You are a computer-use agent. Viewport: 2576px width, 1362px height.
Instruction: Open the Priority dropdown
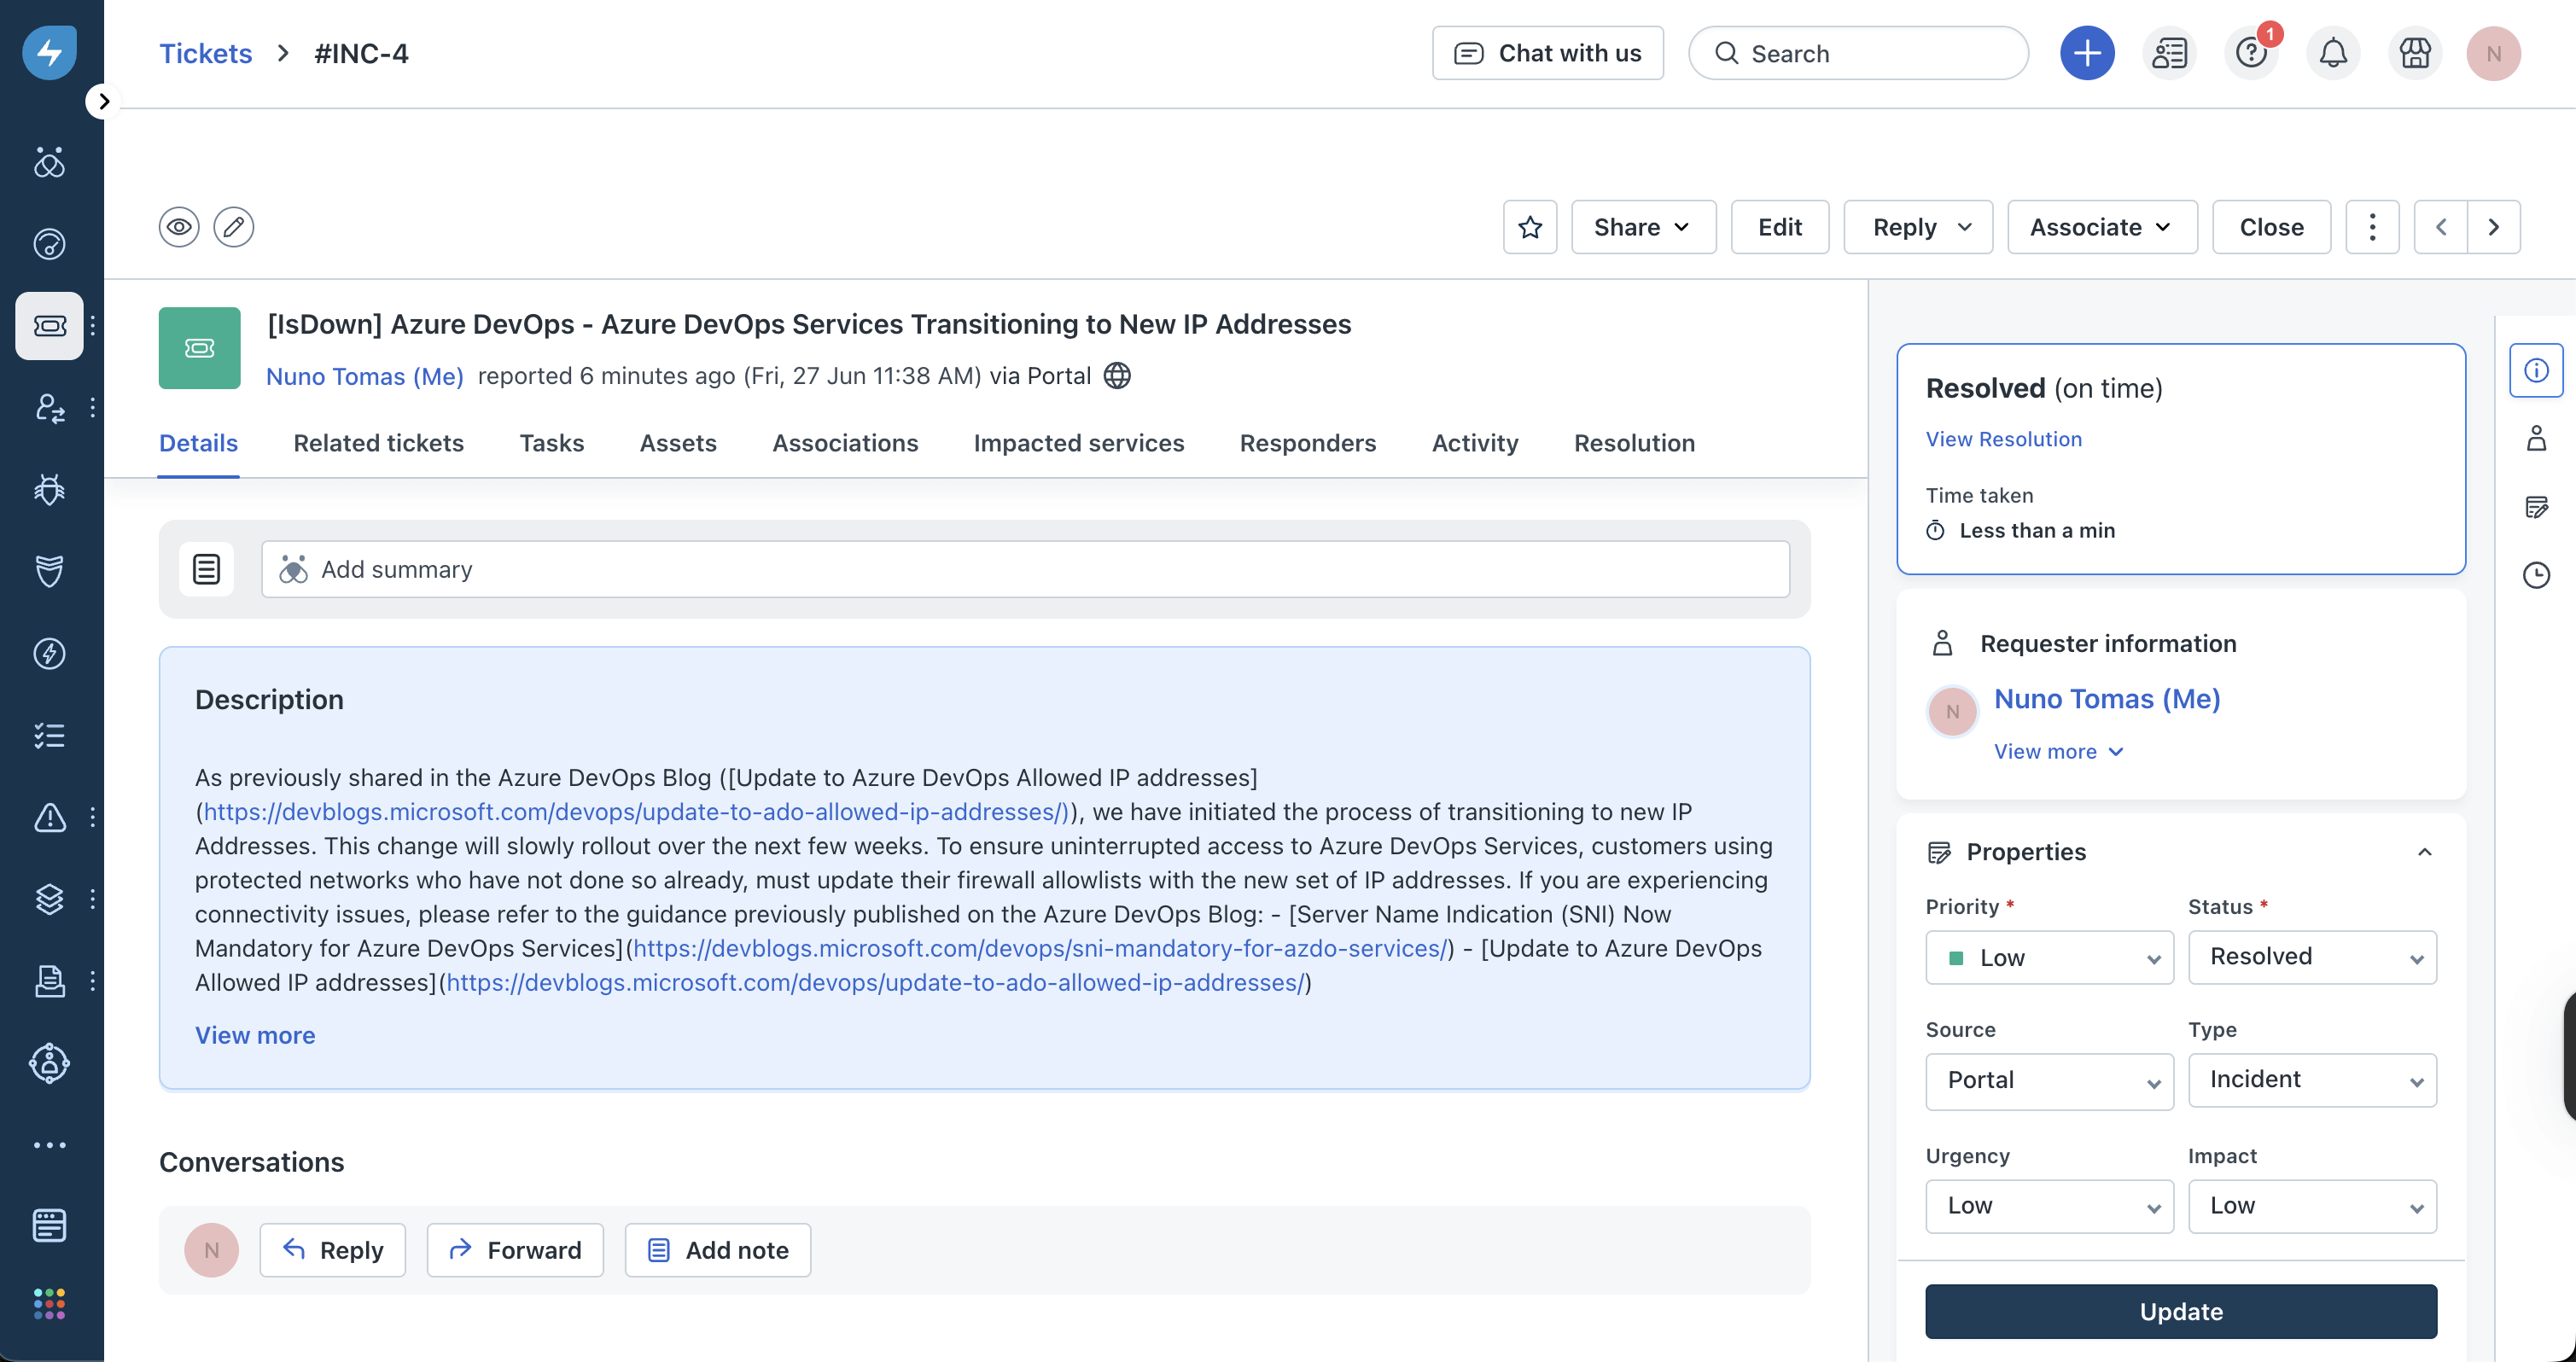click(x=2049, y=958)
